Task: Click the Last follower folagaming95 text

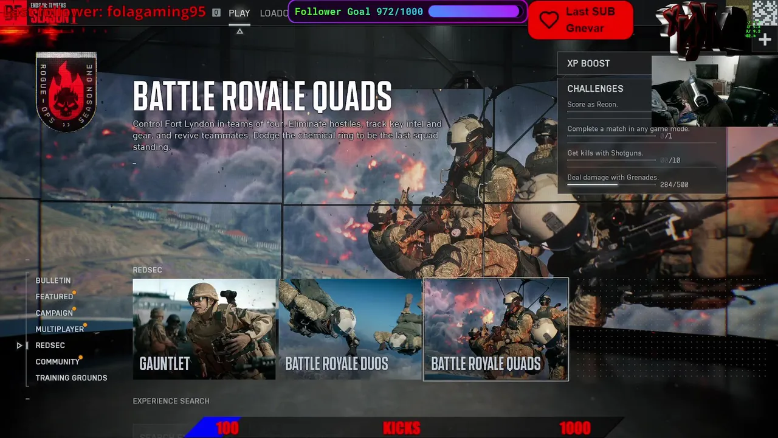Action: coord(103,12)
